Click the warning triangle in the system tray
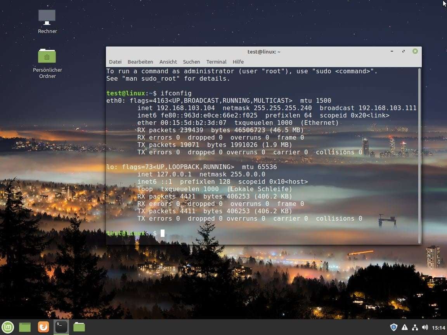The image size is (447, 335). (x=404, y=327)
